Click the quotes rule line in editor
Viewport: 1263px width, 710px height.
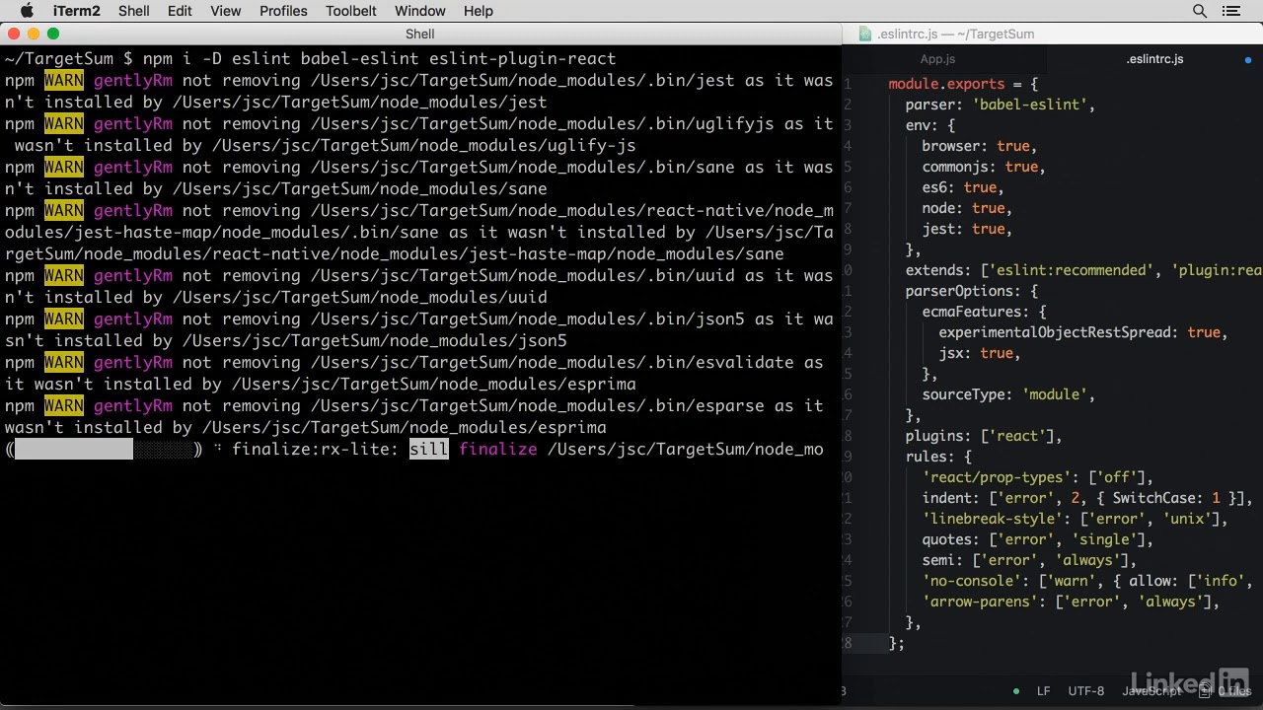1037,539
